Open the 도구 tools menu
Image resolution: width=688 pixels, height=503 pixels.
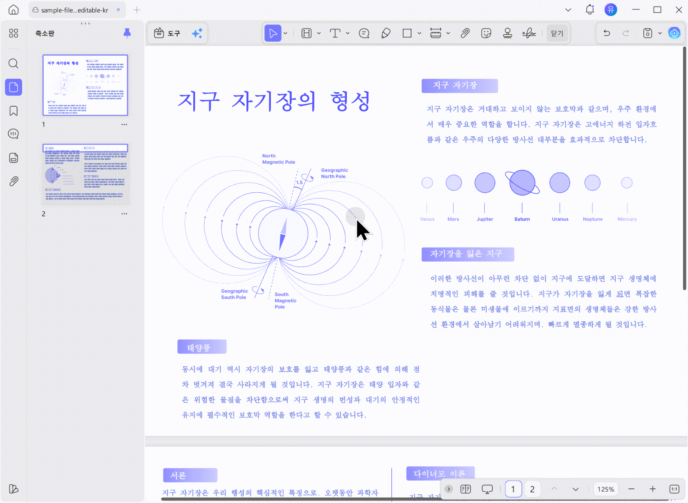pyautogui.click(x=167, y=33)
